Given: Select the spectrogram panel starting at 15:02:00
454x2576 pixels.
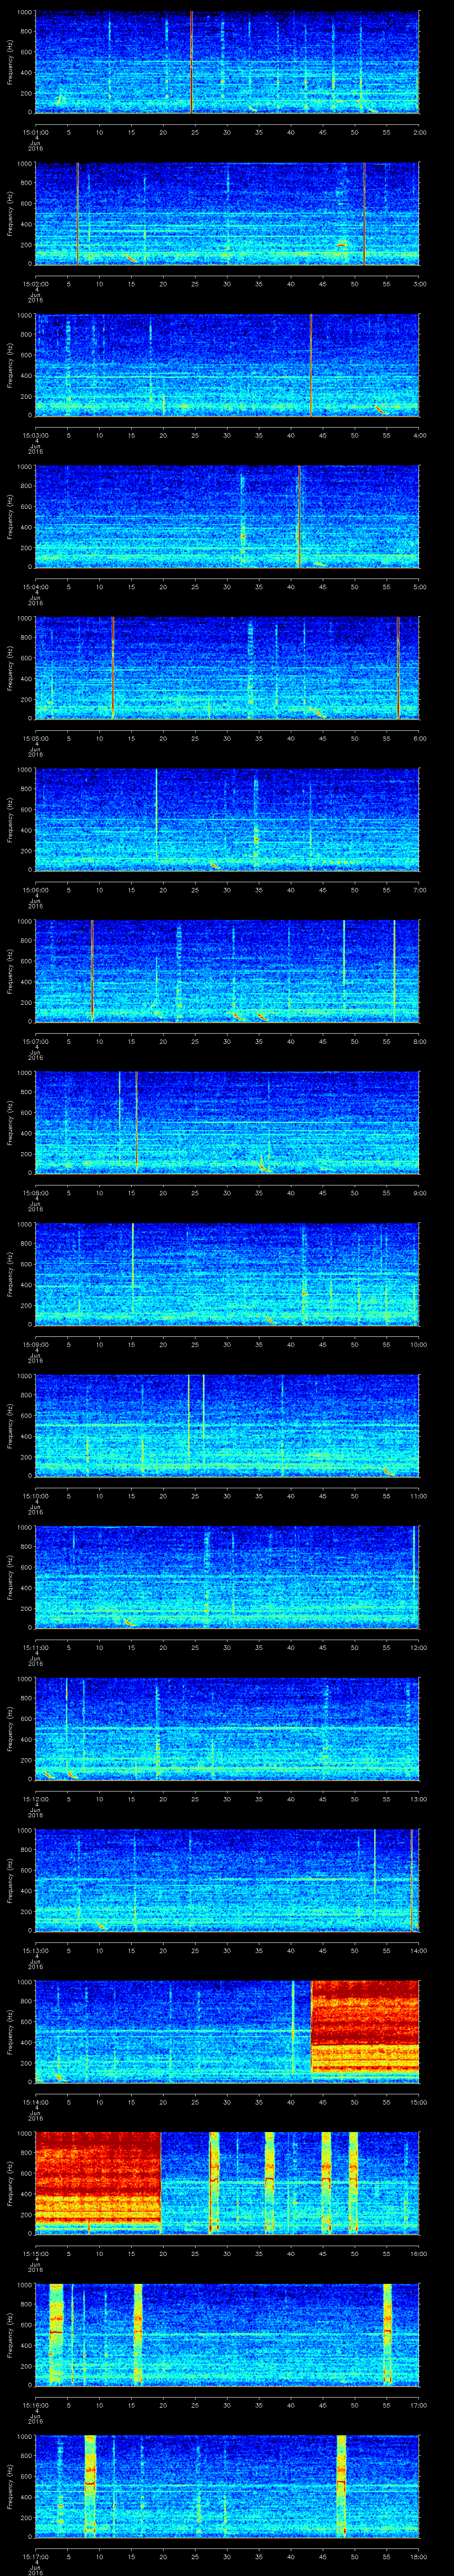Looking at the screenshot, I should click(227, 214).
